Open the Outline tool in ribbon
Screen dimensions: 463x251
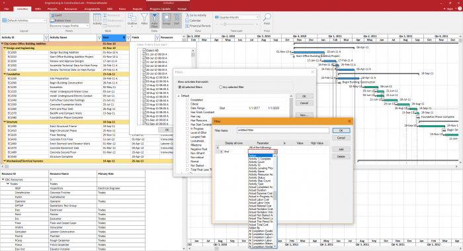pyautogui.click(x=132, y=19)
